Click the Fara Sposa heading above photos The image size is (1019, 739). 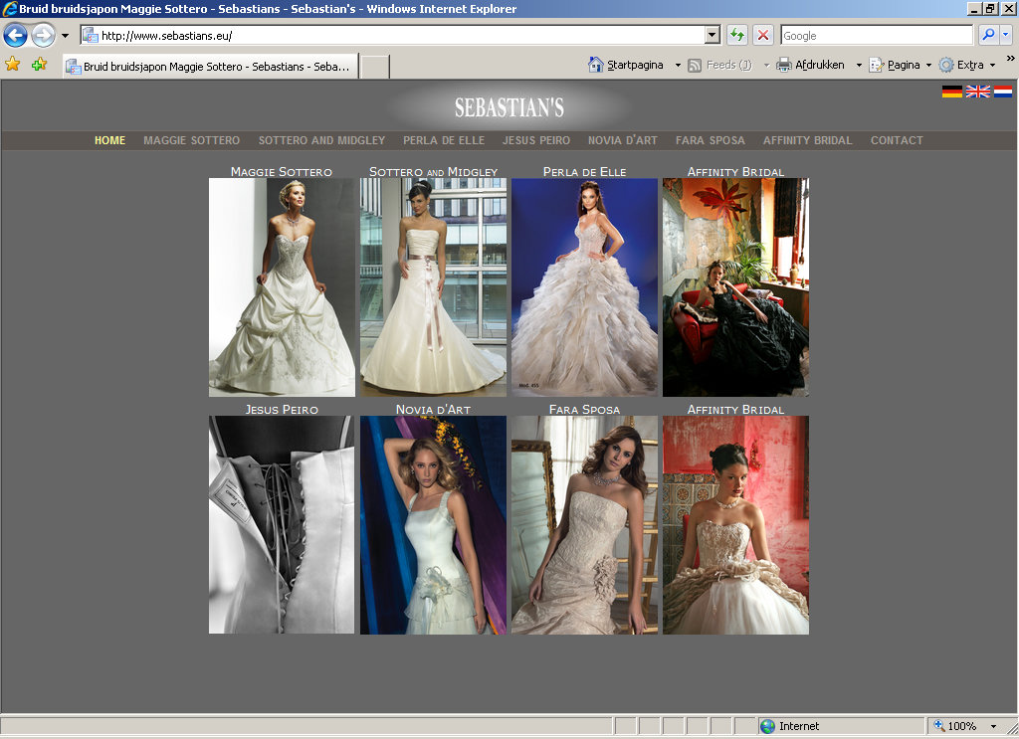point(585,409)
